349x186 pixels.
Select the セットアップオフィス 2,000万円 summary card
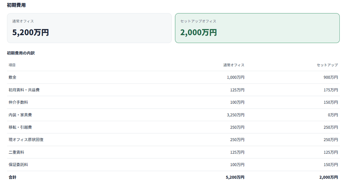(257, 28)
